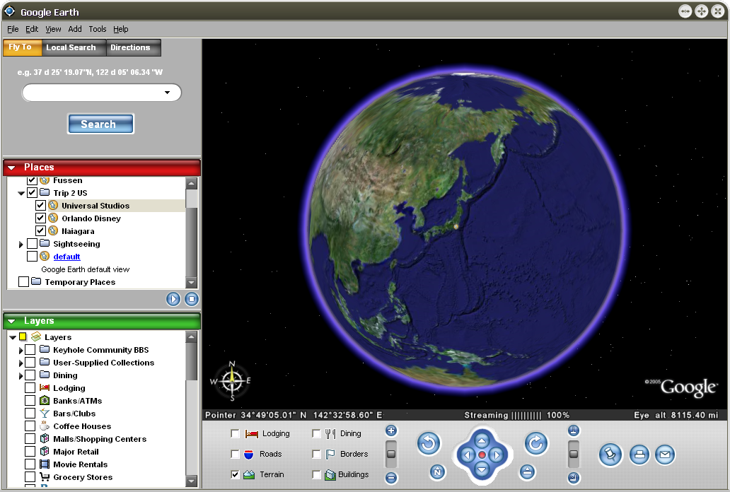Click Banks/ATMs layer icon
Image resolution: width=730 pixels, height=492 pixels.
[45, 400]
